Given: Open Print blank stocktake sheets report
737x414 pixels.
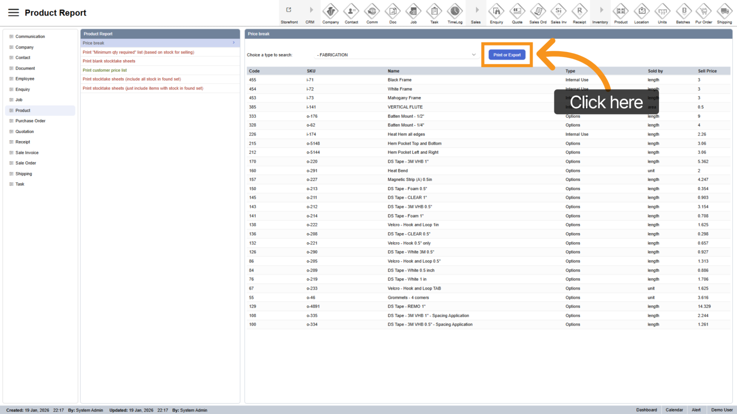Looking at the screenshot, I should (109, 61).
